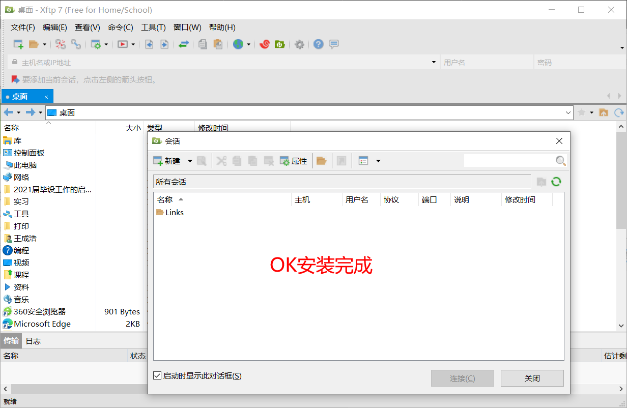
Task: Click the list view icon in sessions dialog
Action: (363, 161)
